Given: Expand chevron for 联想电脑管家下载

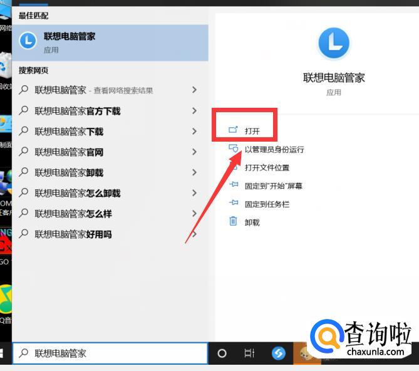Looking at the screenshot, I should pos(194,131).
